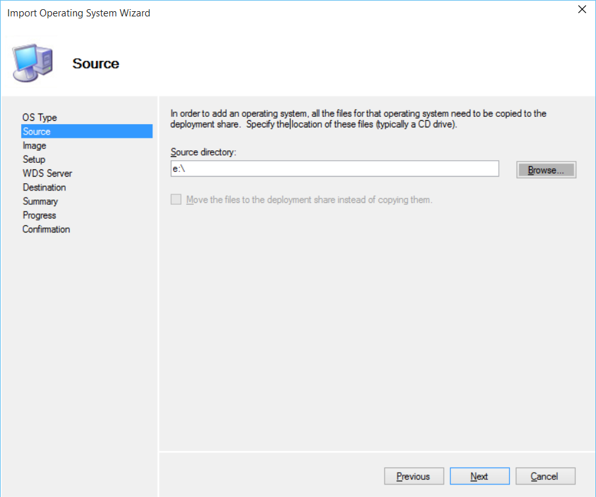This screenshot has width=596, height=497.
Task: Select the highlighted Source step in sidebar
Action: pos(37,131)
